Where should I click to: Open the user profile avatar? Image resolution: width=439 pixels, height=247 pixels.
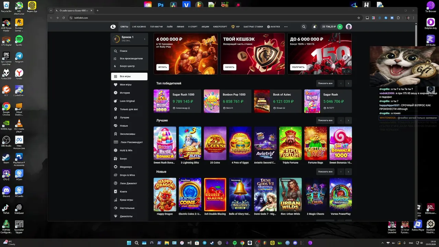349,27
